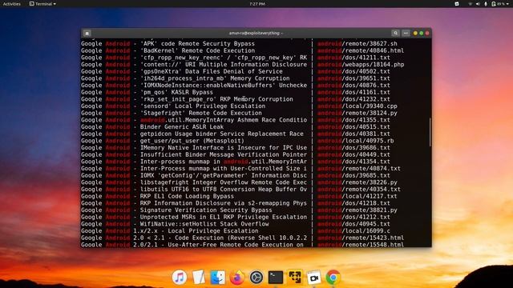
Task: Switch to Terminal via its dock icon
Action: 276,278
